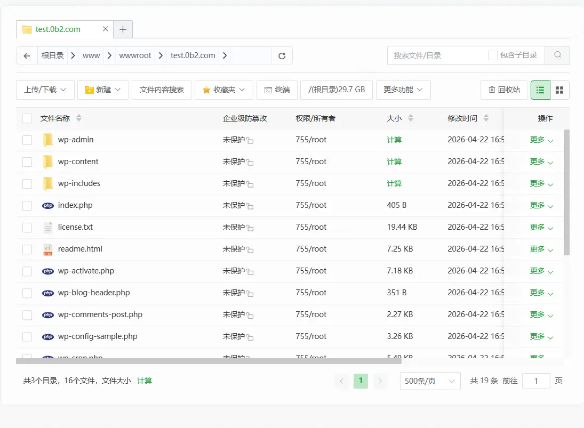
Task: Click page number 1 button
Action: [361, 381]
